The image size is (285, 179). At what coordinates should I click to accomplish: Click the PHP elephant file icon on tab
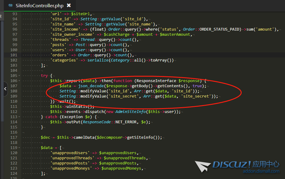(11, 5)
